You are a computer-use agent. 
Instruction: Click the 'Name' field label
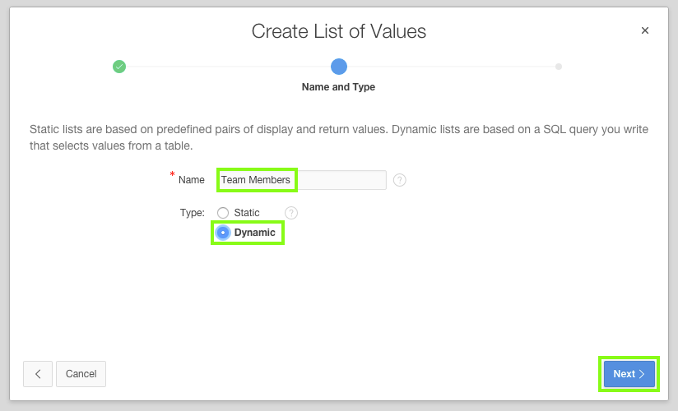pos(192,180)
